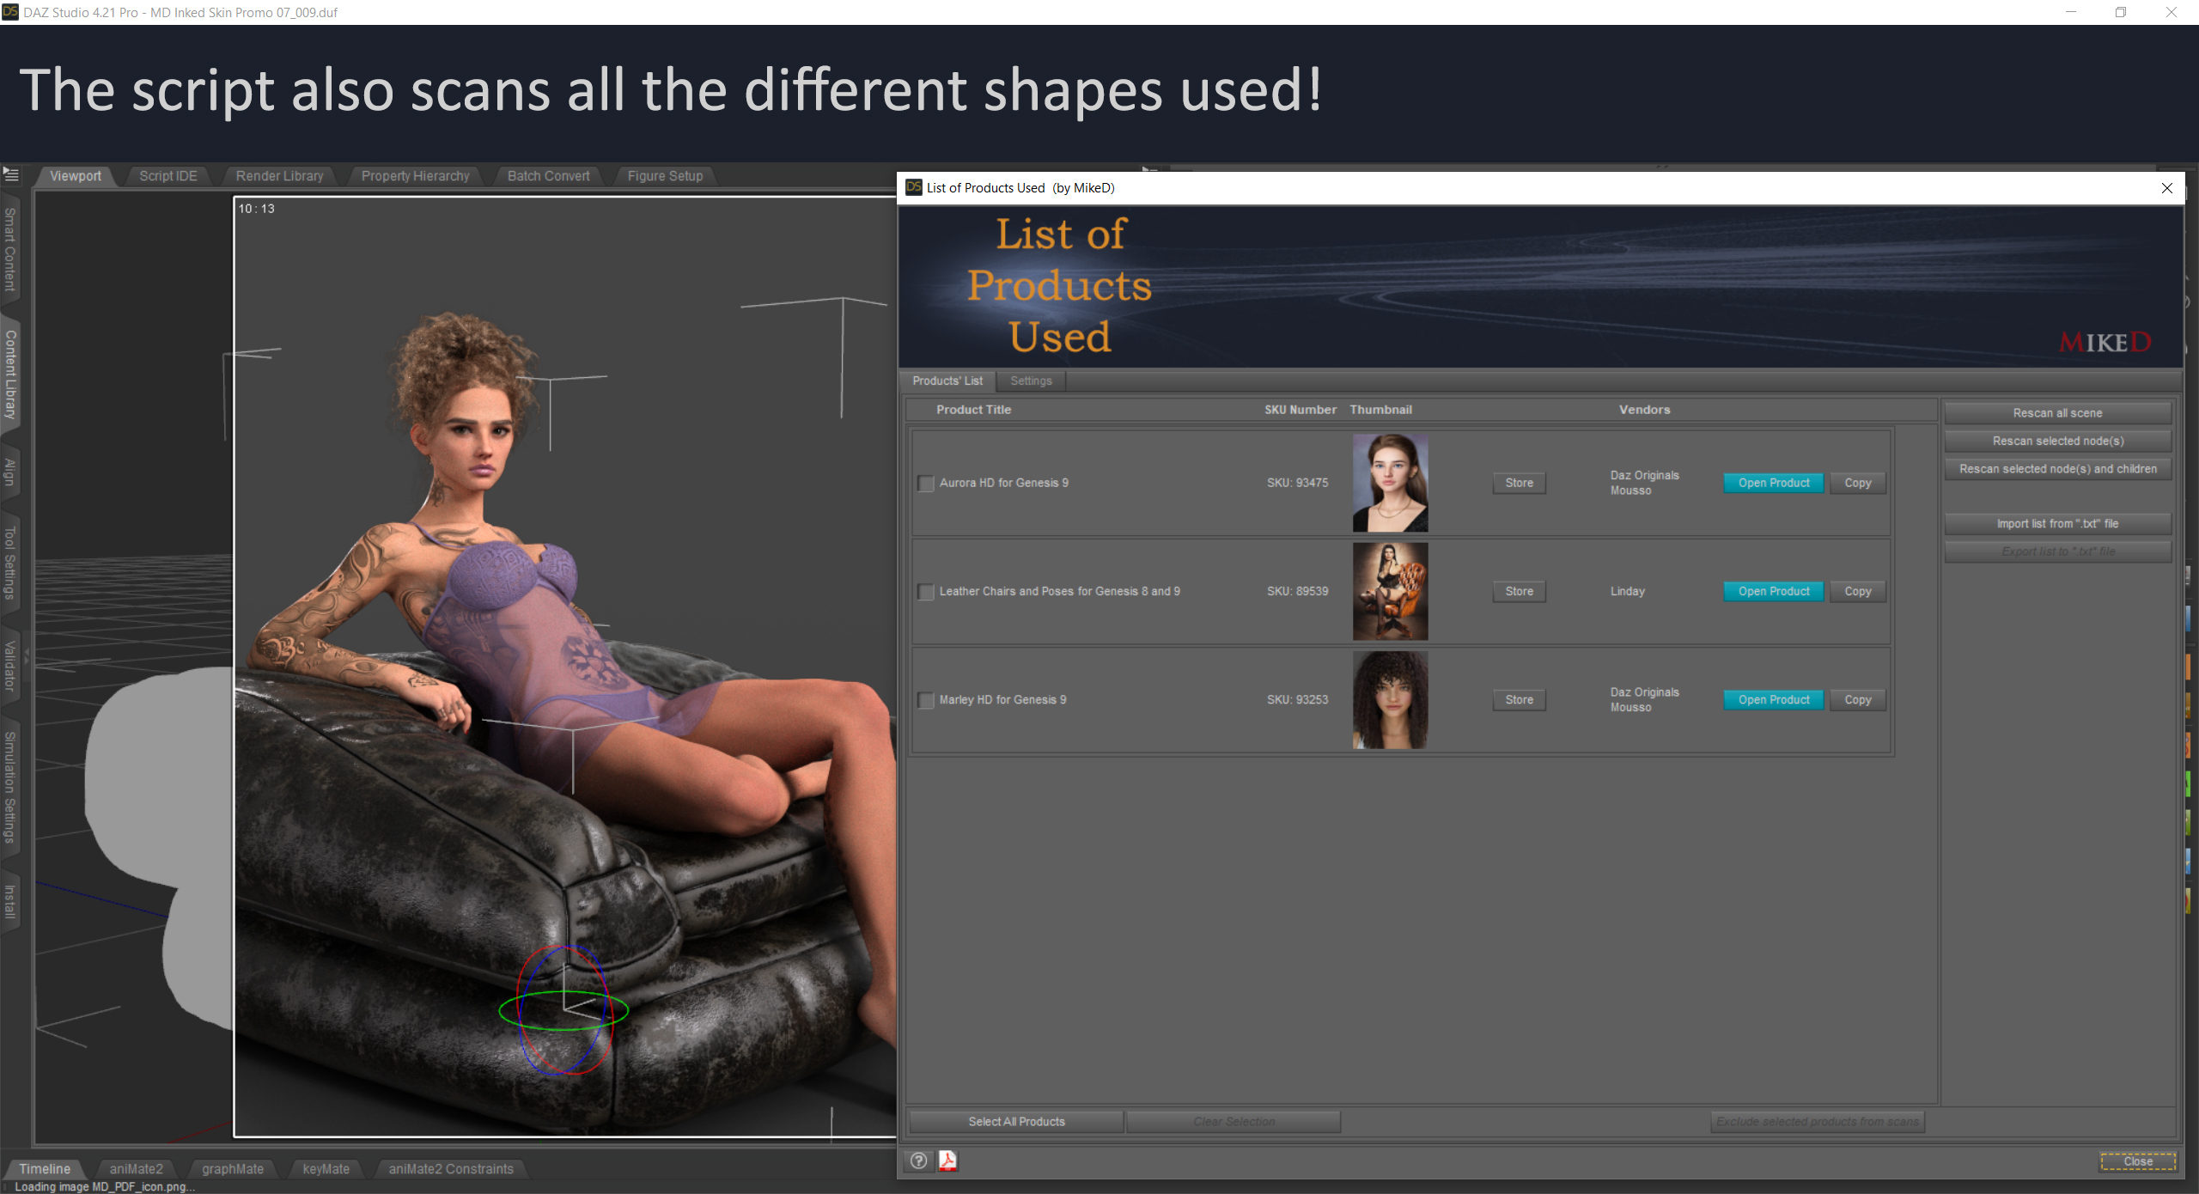The image size is (2199, 1194).
Task: Click the SKU Number column header
Action: tap(1300, 410)
